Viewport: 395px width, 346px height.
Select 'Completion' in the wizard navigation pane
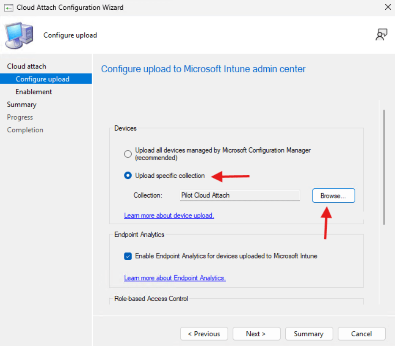pos(25,130)
